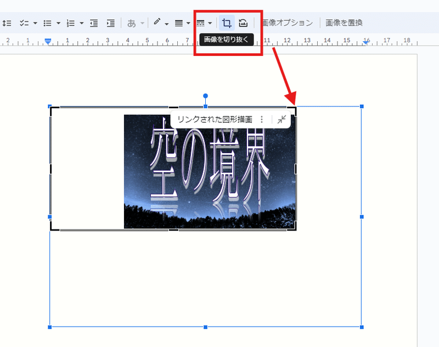The width and height of the screenshot is (439, 347).
Task: Open 画像オプション (image options)
Action: (x=288, y=23)
